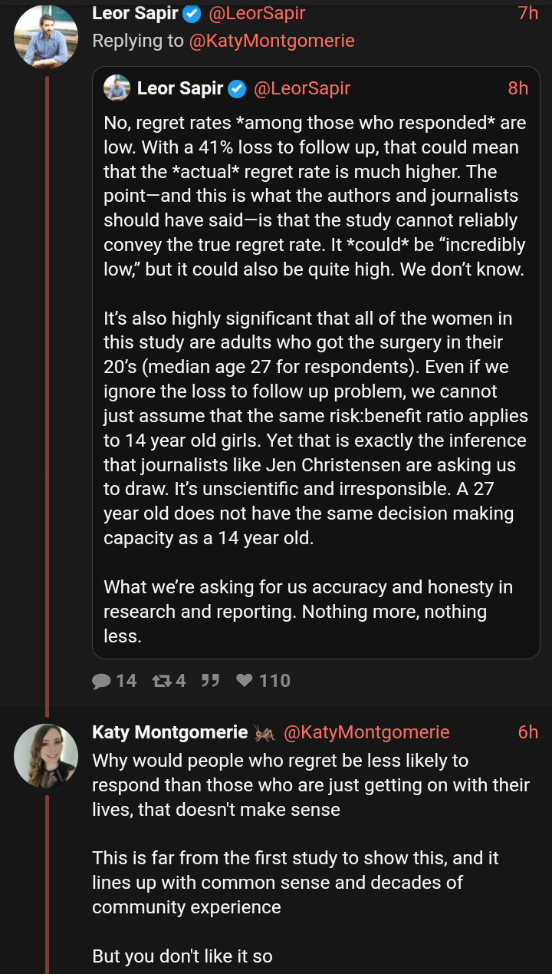
Task: Open the @LeorSapir handle in the quoted tweet
Action: (301, 88)
